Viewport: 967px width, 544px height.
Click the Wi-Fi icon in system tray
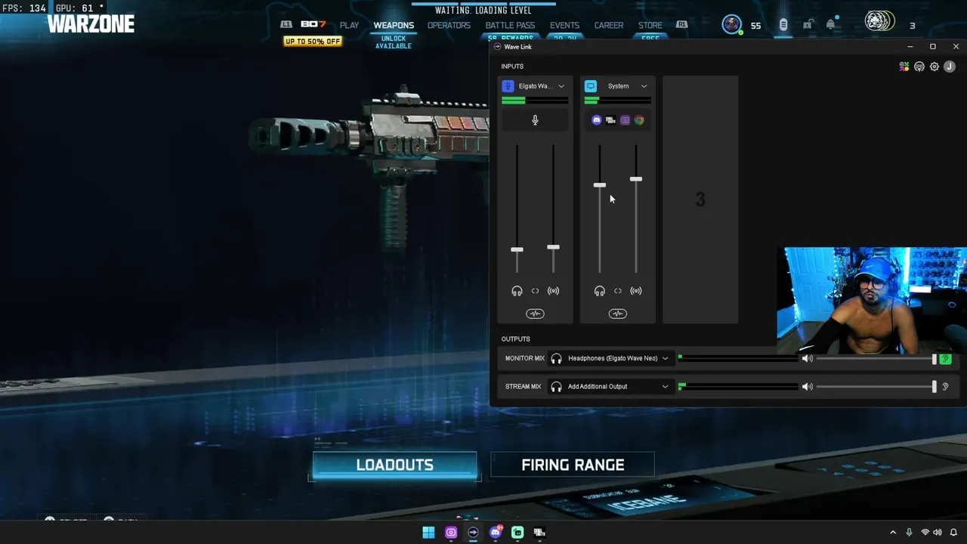925,532
